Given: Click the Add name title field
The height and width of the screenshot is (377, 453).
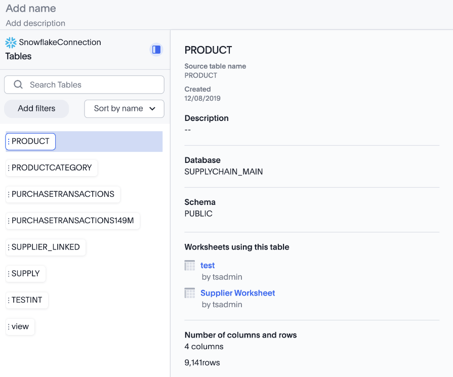Looking at the screenshot, I should tap(31, 9).
